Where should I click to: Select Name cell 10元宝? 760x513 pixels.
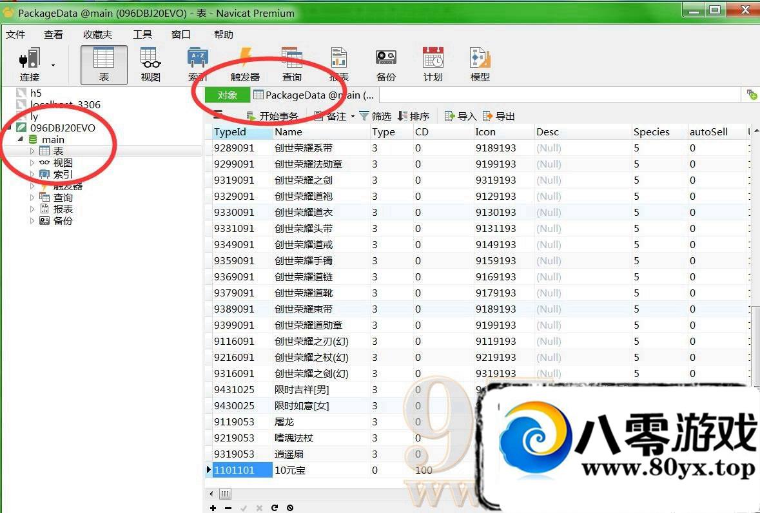[322, 470]
